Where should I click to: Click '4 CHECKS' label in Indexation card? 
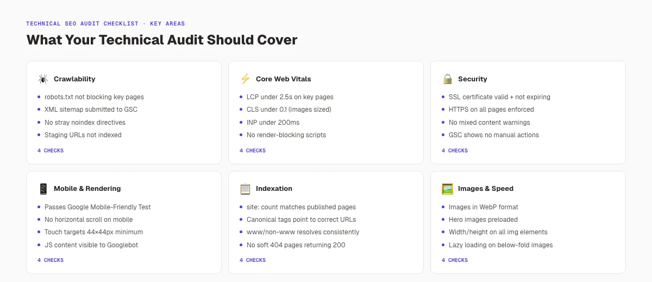click(253, 260)
